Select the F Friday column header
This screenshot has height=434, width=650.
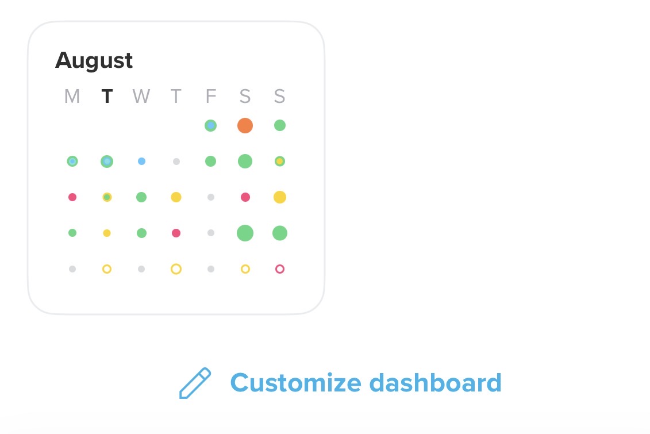pyautogui.click(x=210, y=96)
